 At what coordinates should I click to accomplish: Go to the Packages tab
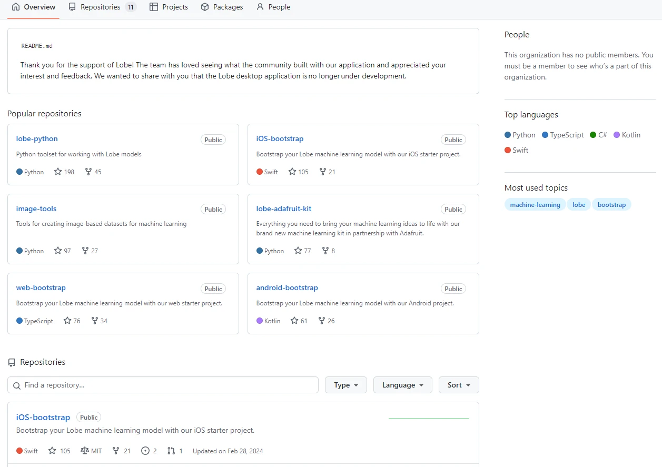(222, 7)
